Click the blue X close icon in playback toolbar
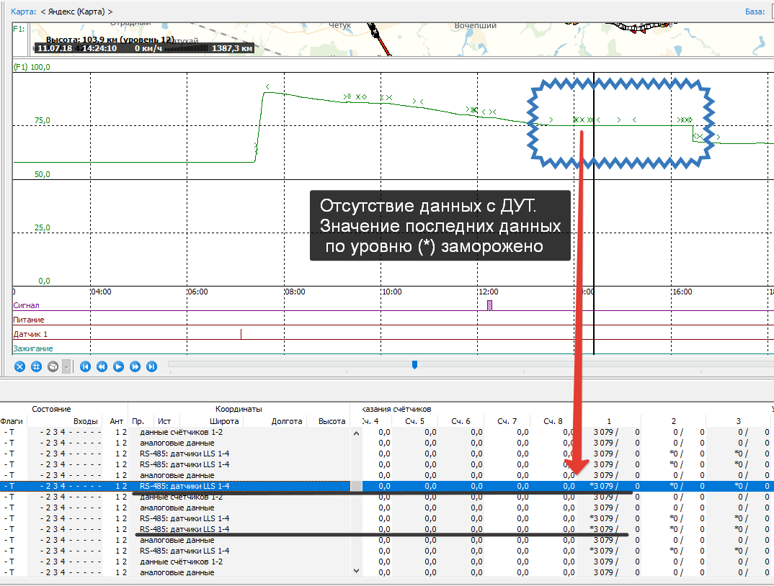Viewport: 774px width, 586px height. [19, 366]
